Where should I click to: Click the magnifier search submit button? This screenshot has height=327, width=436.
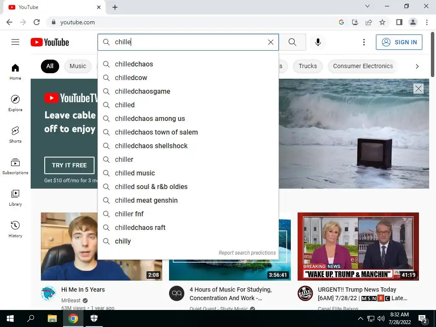[x=292, y=42]
